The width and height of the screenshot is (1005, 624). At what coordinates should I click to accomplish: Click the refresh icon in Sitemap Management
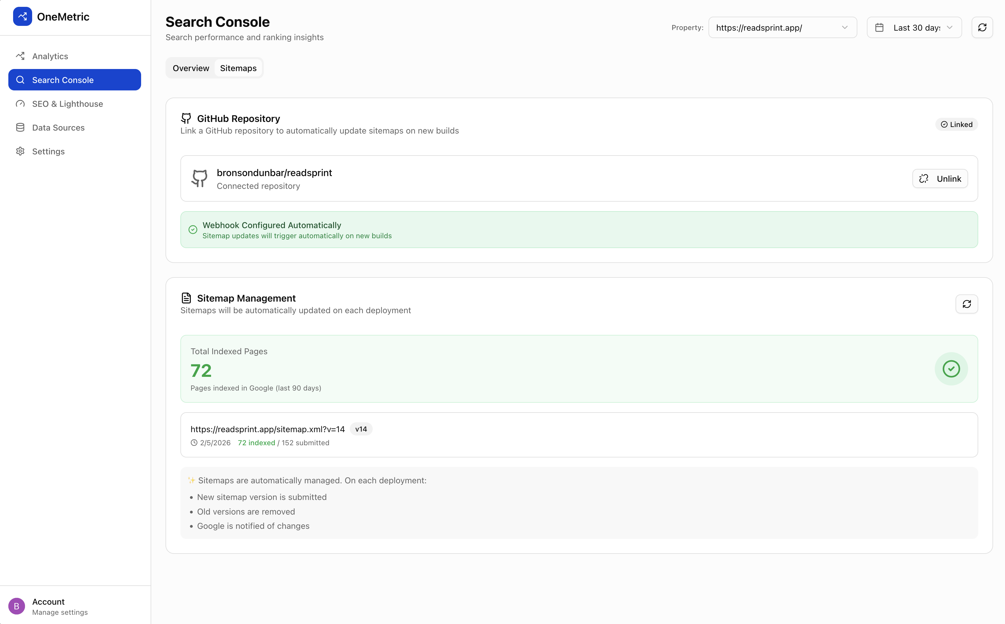coord(967,304)
